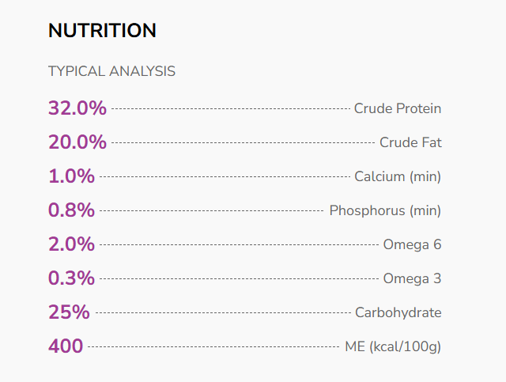Click the Crude Protein label

(397, 108)
